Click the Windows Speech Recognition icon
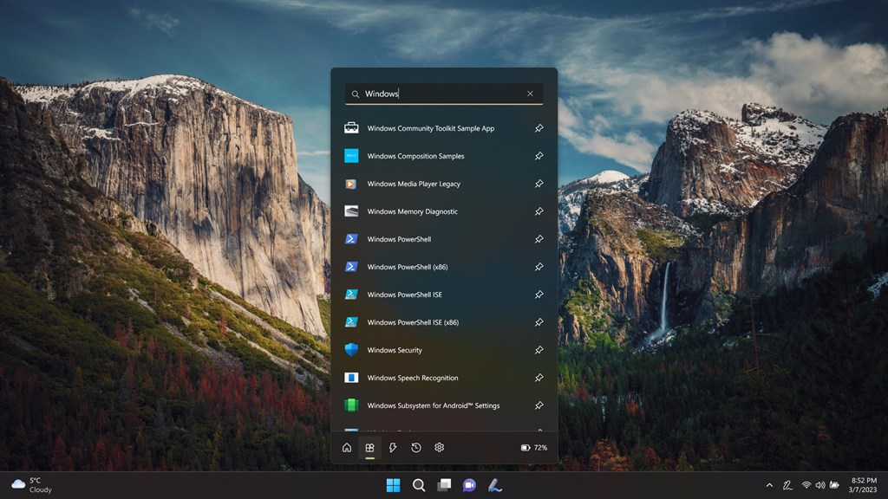This screenshot has width=888, height=499. [351, 378]
